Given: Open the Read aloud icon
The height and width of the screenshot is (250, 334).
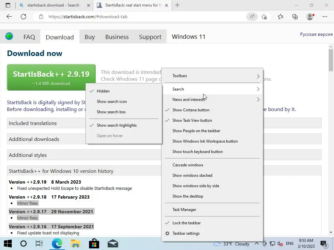Looking at the screenshot, I should [252, 17].
